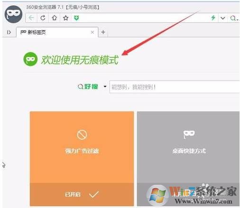Click the incognito mask avatar icon
Viewport: 240px width, 208px height.
(13, 14)
